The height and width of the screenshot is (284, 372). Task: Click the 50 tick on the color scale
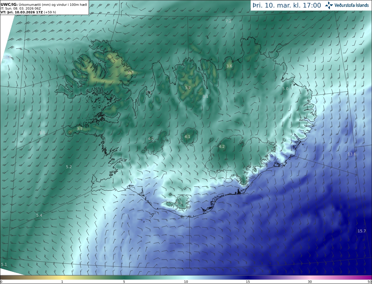tap(369, 282)
